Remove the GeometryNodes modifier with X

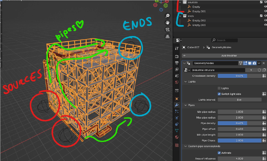[x=264, y=63]
